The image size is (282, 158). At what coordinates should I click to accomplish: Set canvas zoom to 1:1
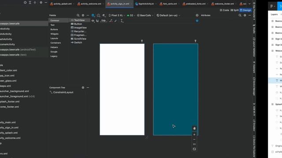194,144
